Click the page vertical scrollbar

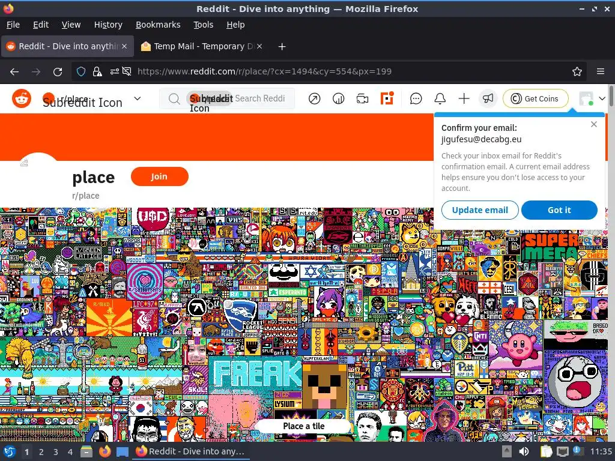click(x=612, y=95)
